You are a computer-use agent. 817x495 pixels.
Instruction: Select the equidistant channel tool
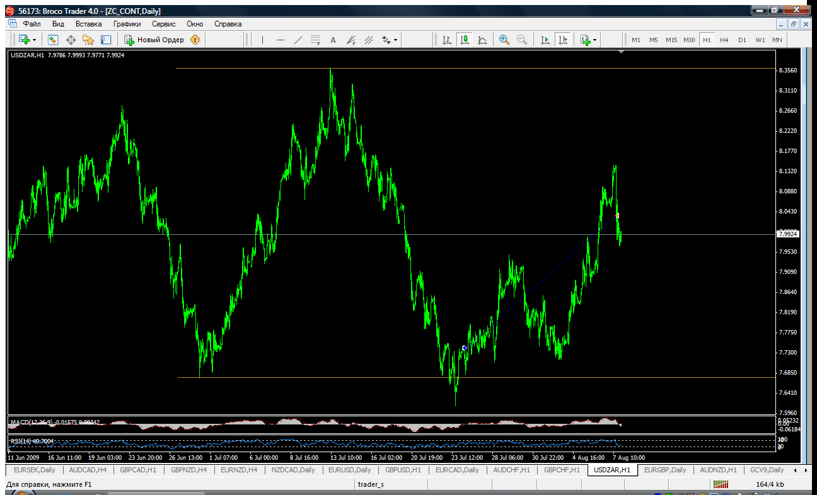pyautogui.click(x=369, y=40)
